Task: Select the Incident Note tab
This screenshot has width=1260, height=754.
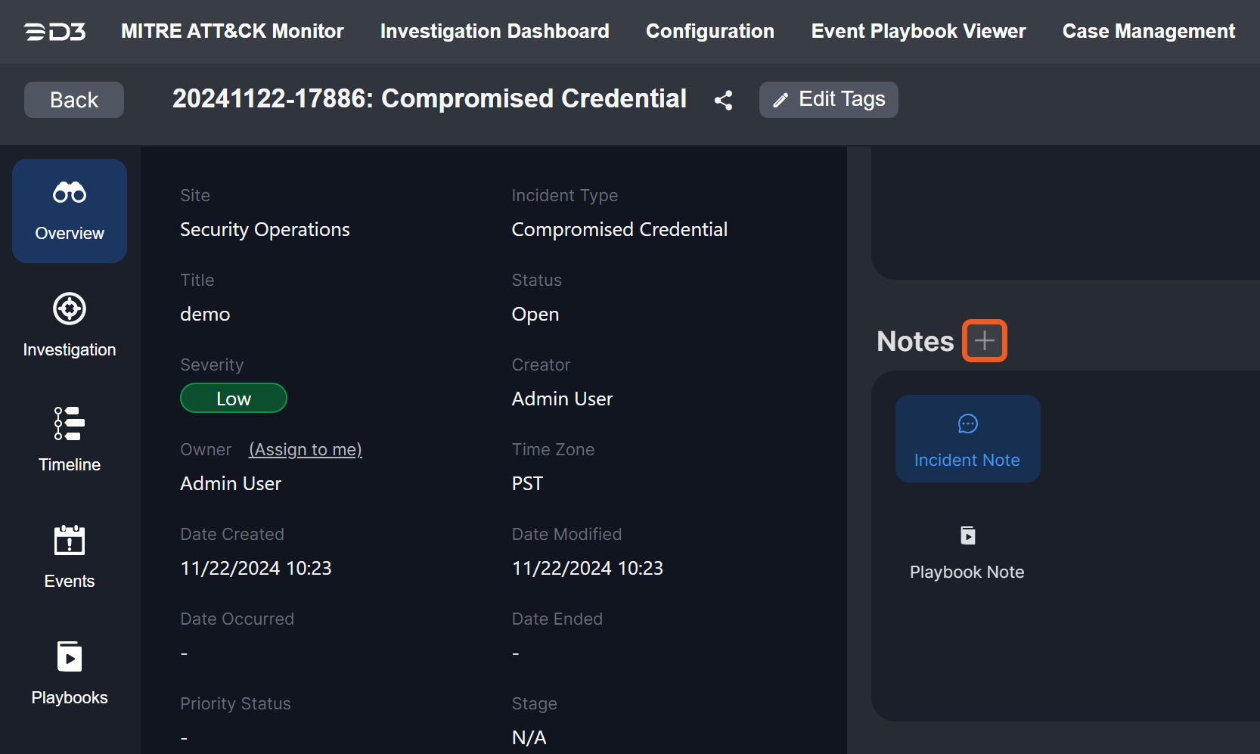Action: tap(967, 439)
